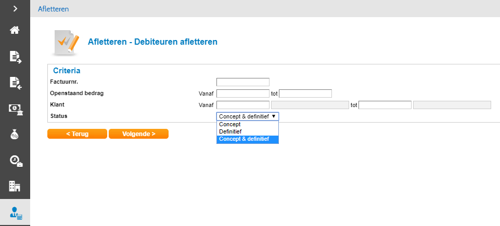This screenshot has height=226, width=500.
Task: Click the Klant 'tot' input field
Action: click(x=385, y=105)
